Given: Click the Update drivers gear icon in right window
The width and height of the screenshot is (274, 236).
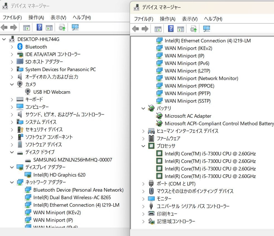Looking at the screenshot, I should coord(194,29).
